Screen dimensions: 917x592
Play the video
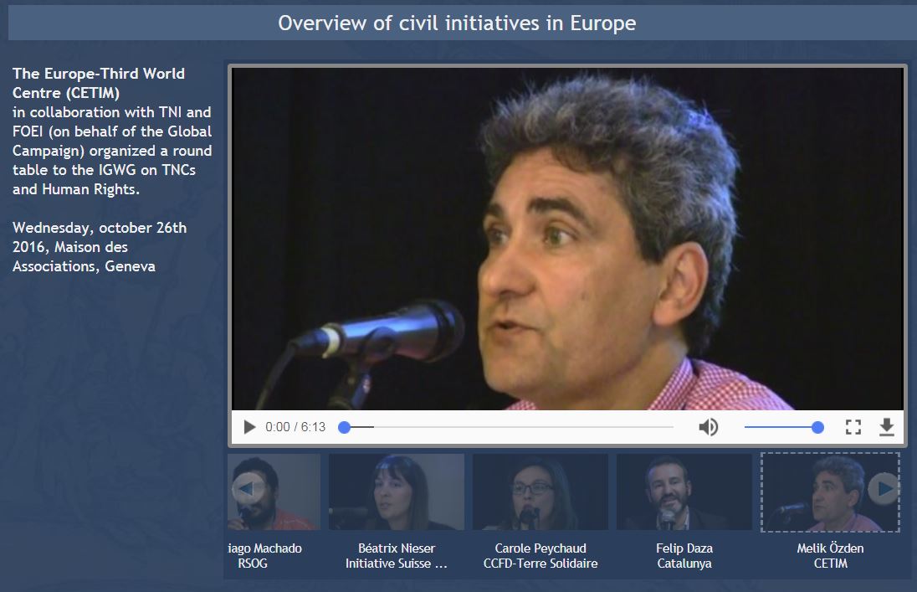(x=249, y=427)
